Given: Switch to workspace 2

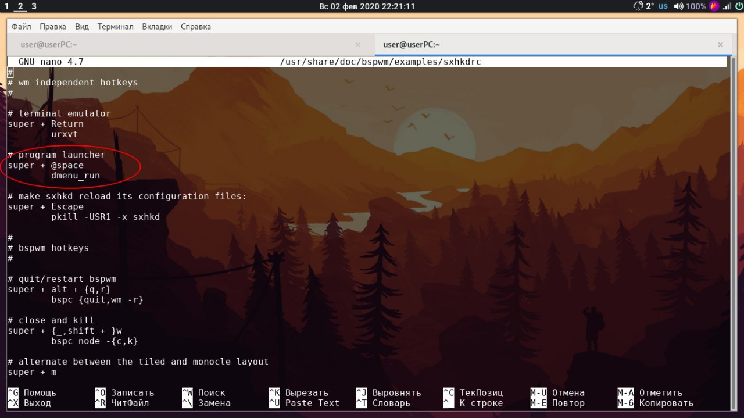Looking at the screenshot, I should click(20, 6).
